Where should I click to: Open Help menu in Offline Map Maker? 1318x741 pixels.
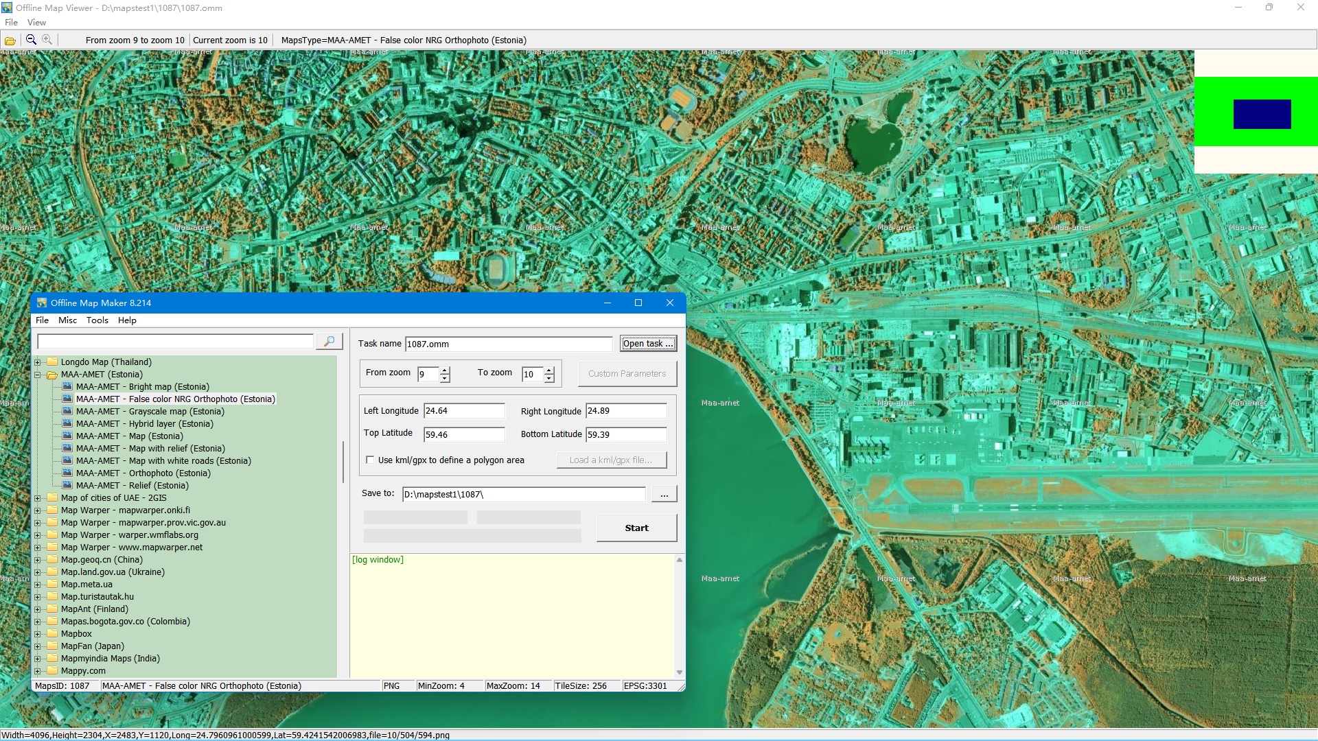pos(127,320)
